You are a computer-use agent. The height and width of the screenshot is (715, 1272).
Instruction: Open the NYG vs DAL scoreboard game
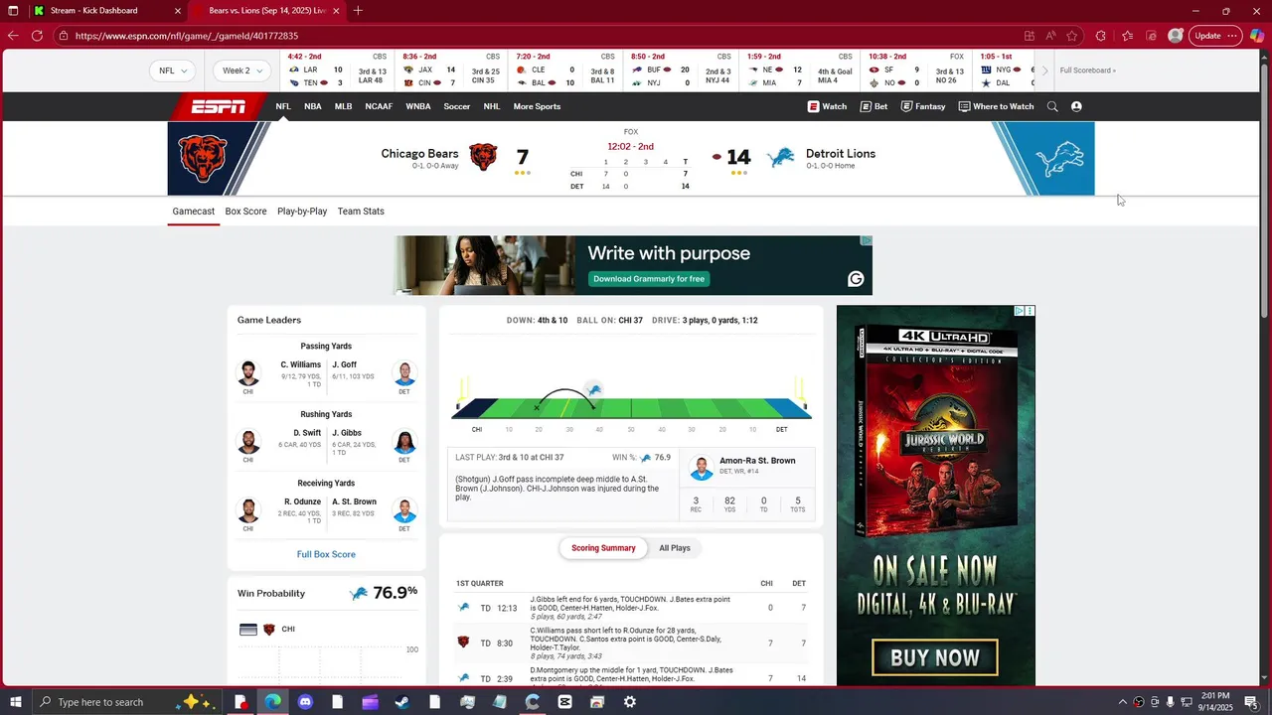(x=1006, y=71)
